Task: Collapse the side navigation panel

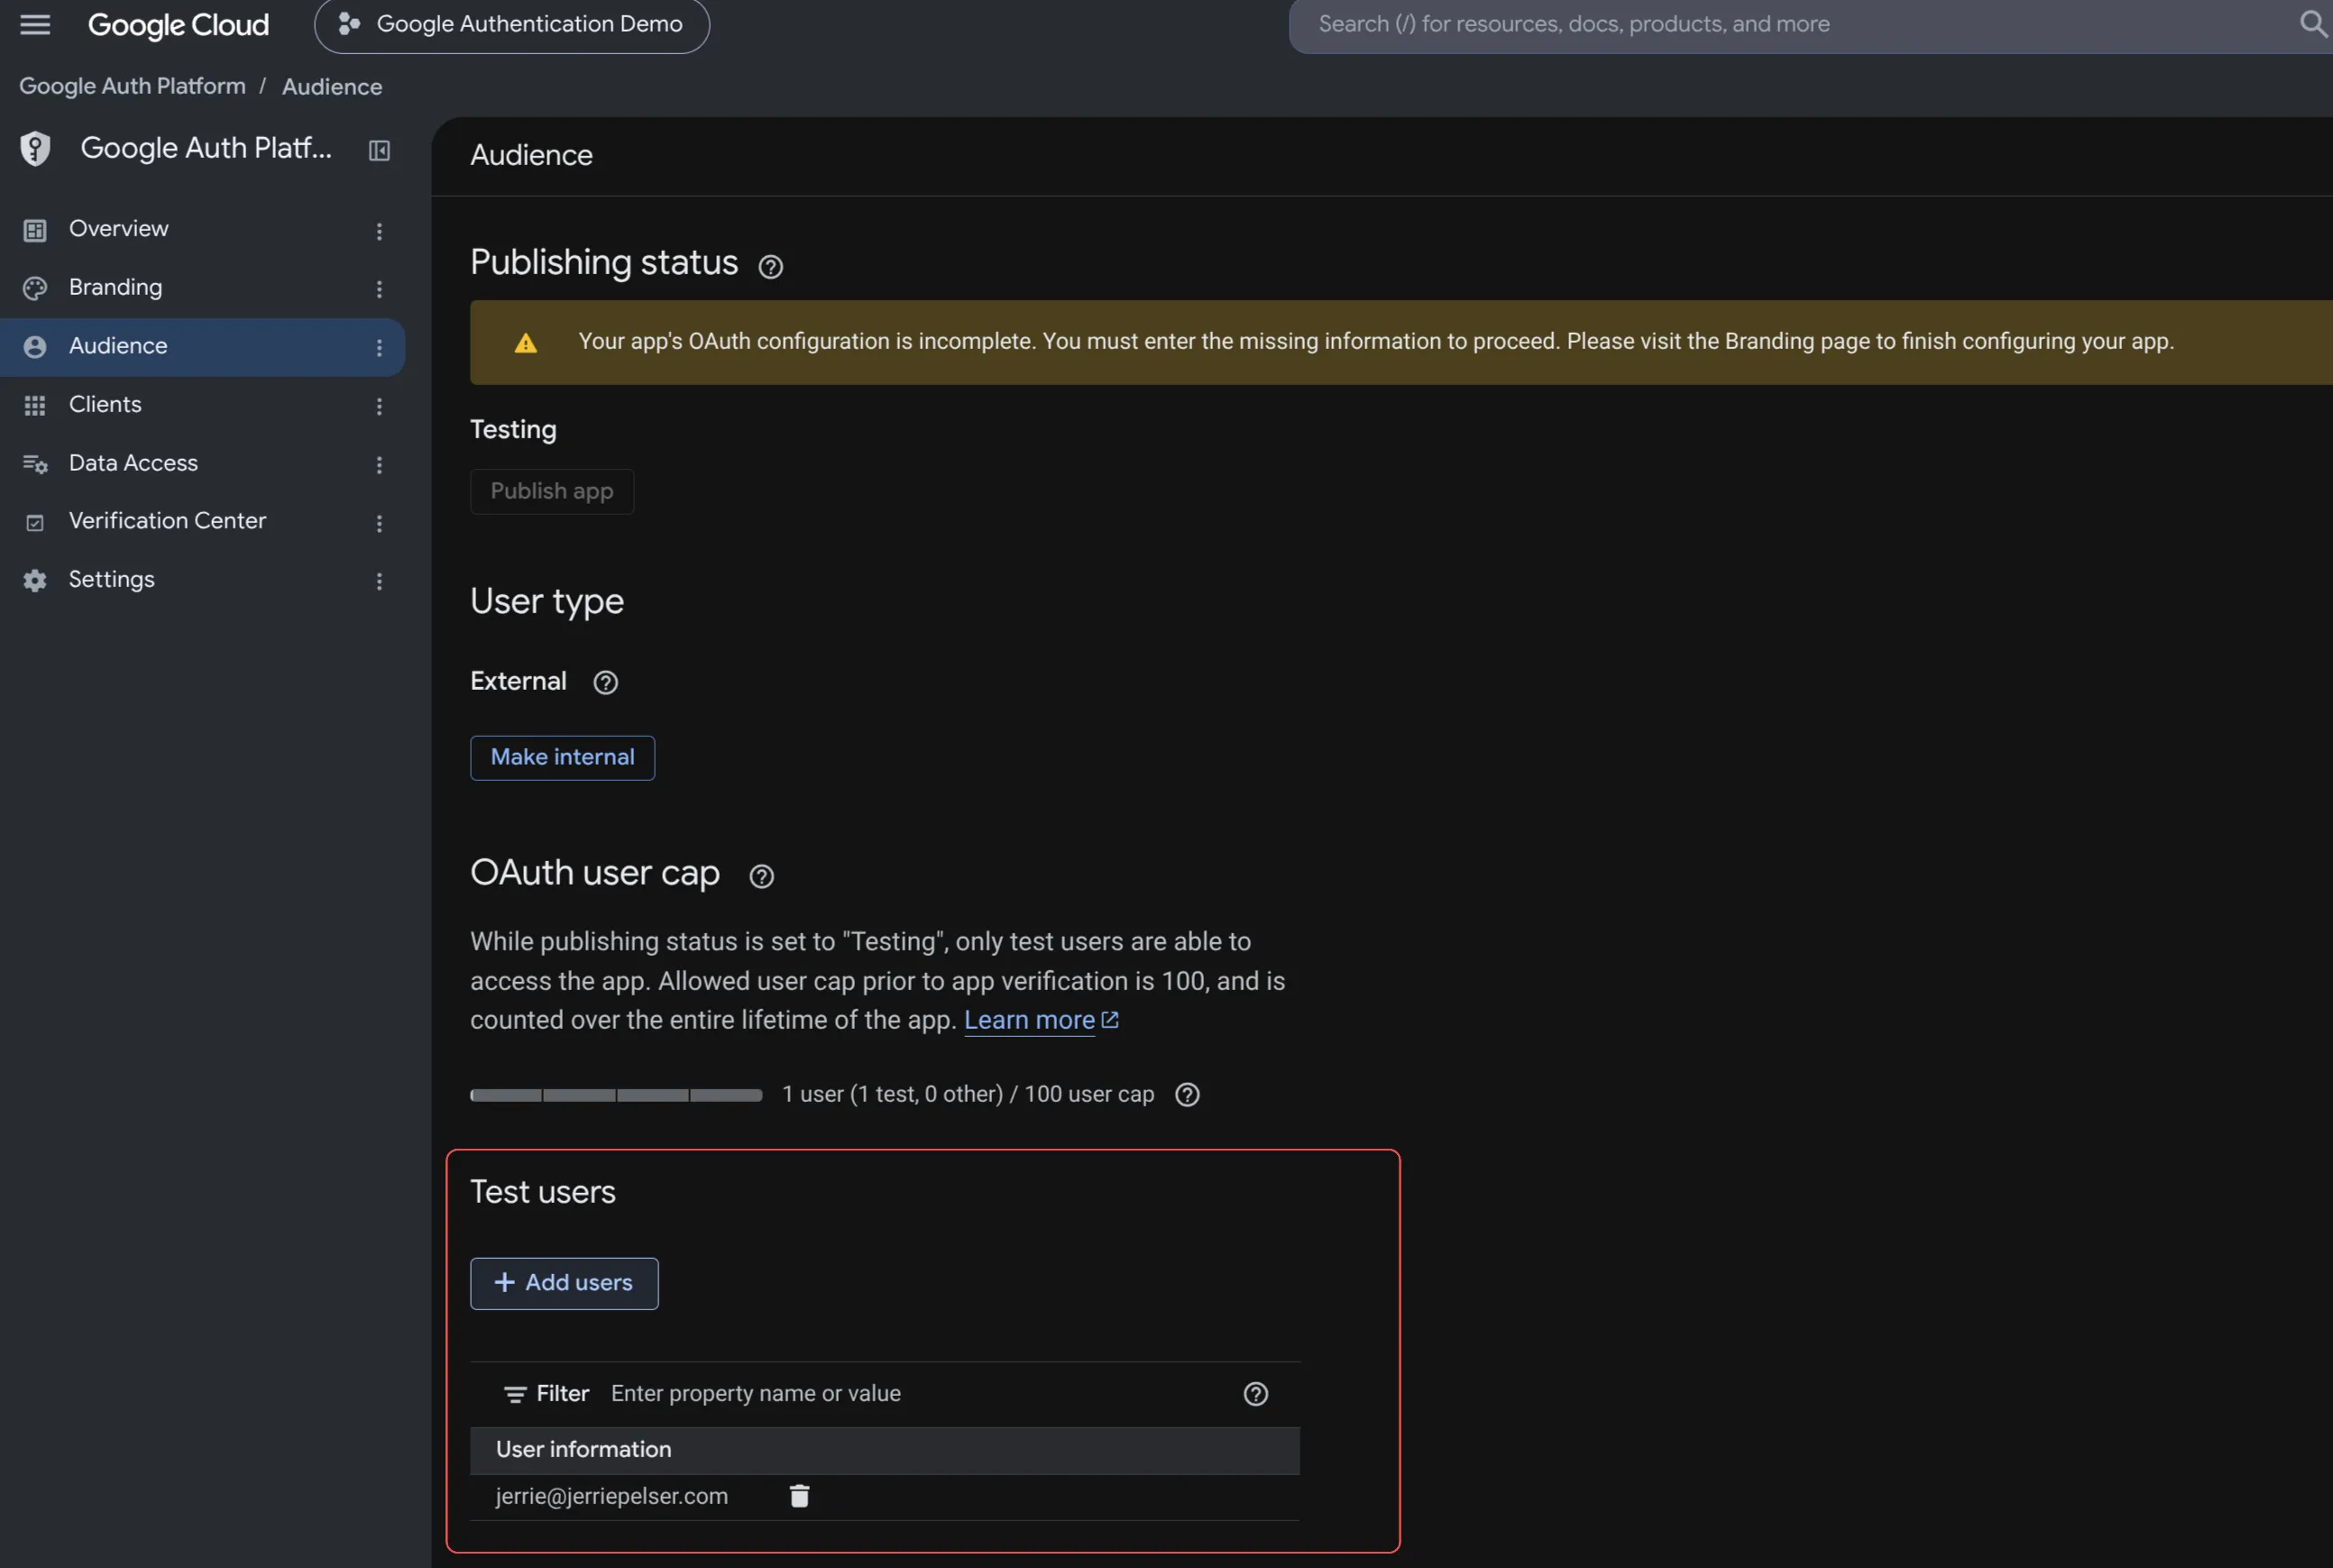Action: (379, 150)
